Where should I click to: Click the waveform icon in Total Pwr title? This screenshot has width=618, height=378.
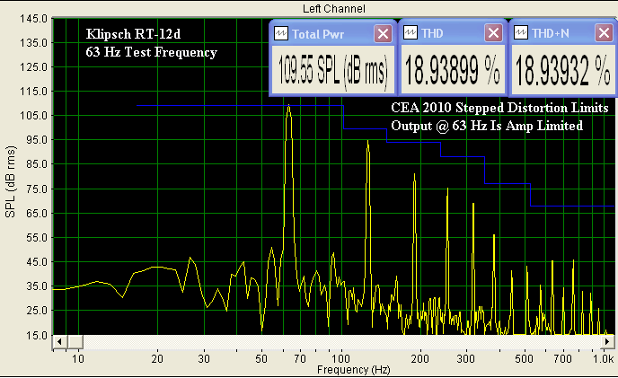click(x=281, y=33)
